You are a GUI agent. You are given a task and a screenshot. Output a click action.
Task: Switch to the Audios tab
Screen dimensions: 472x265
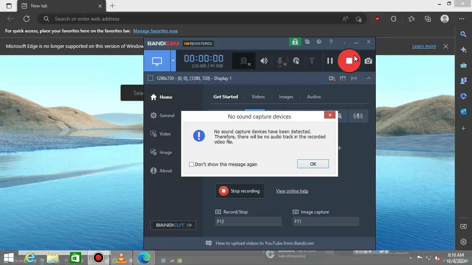pos(314,97)
